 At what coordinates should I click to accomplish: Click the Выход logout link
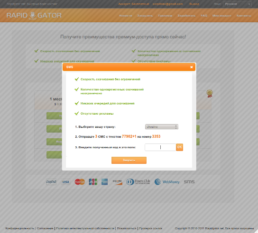[194, 4]
